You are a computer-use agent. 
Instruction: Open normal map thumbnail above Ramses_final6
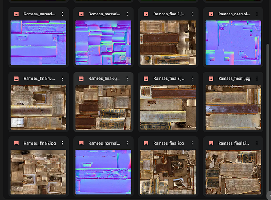[x=103, y=43]
